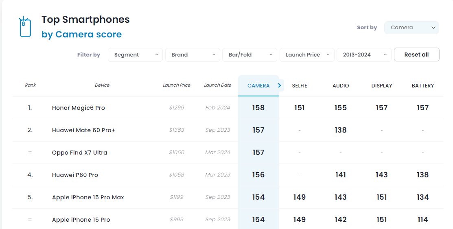This screenshot has height=229, width=453.
Task: Click the Launch Date column header
Action: tap(217, 85)
